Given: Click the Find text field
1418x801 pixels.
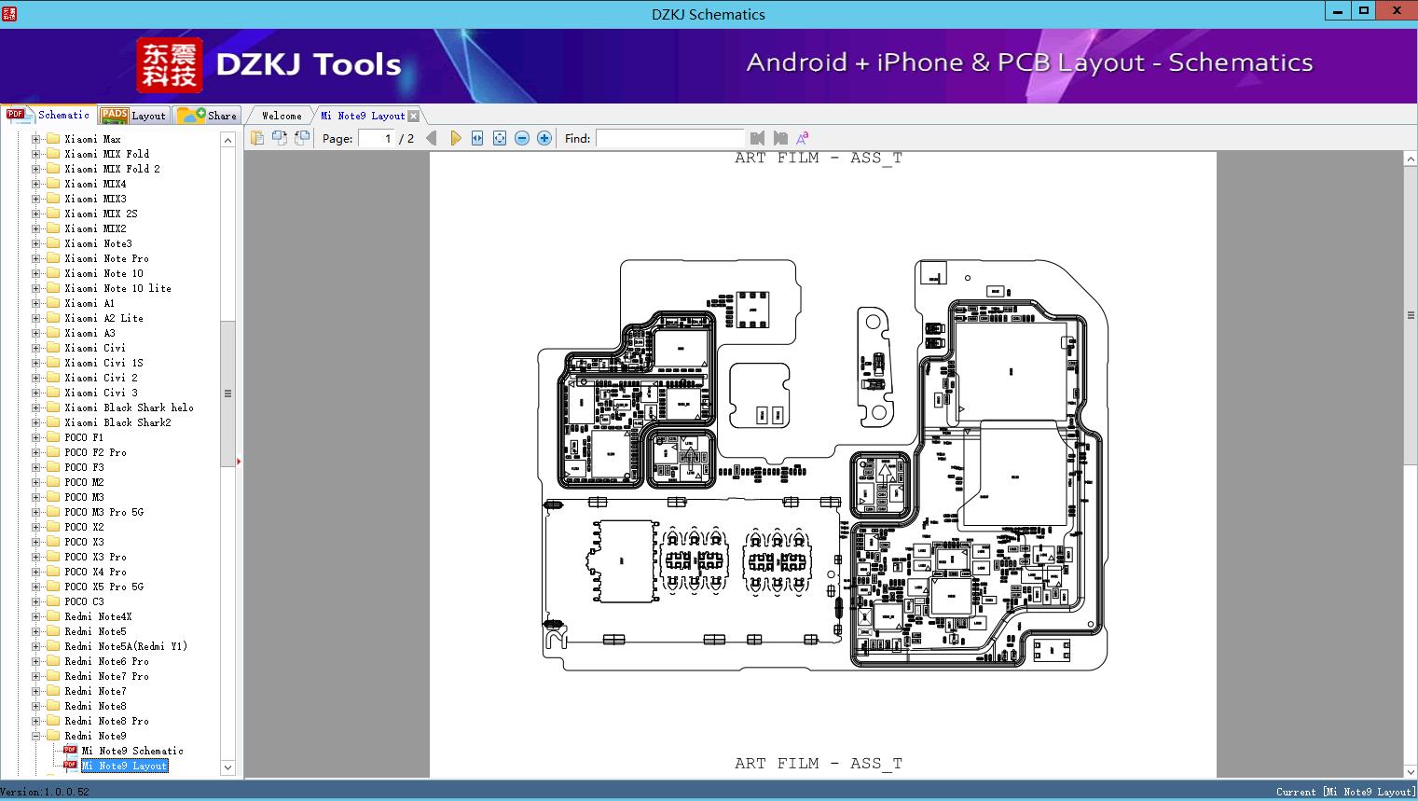Looking at the screenshot, I should tap(669, 138).
